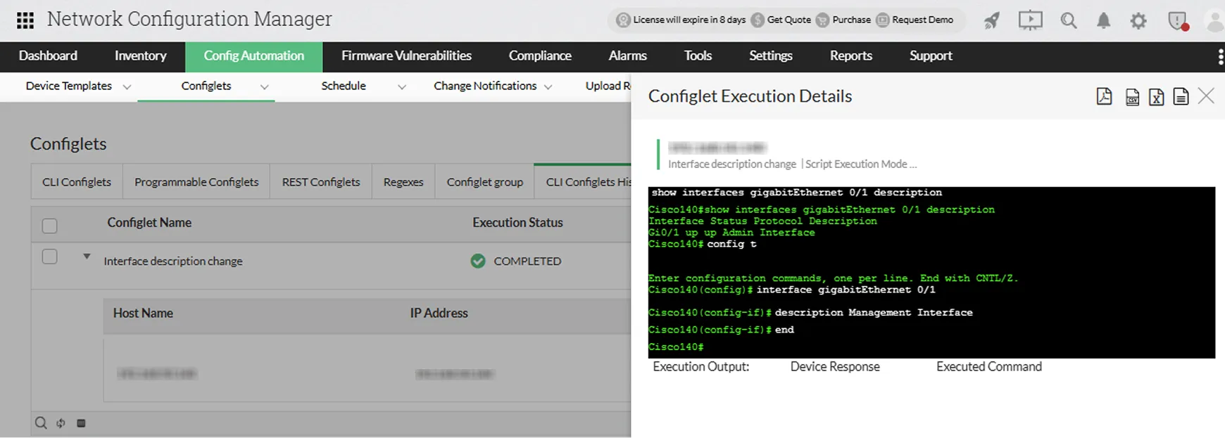Open the presentation screen icon in header
Image resolution: width=1225 pixels, height=438 pixels.
coord(1030,21)
